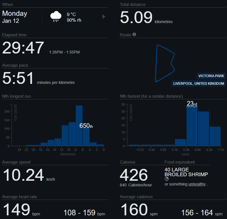Click the info icon beside Route
This screenshot has height=219, width=227.
[134, 35]
